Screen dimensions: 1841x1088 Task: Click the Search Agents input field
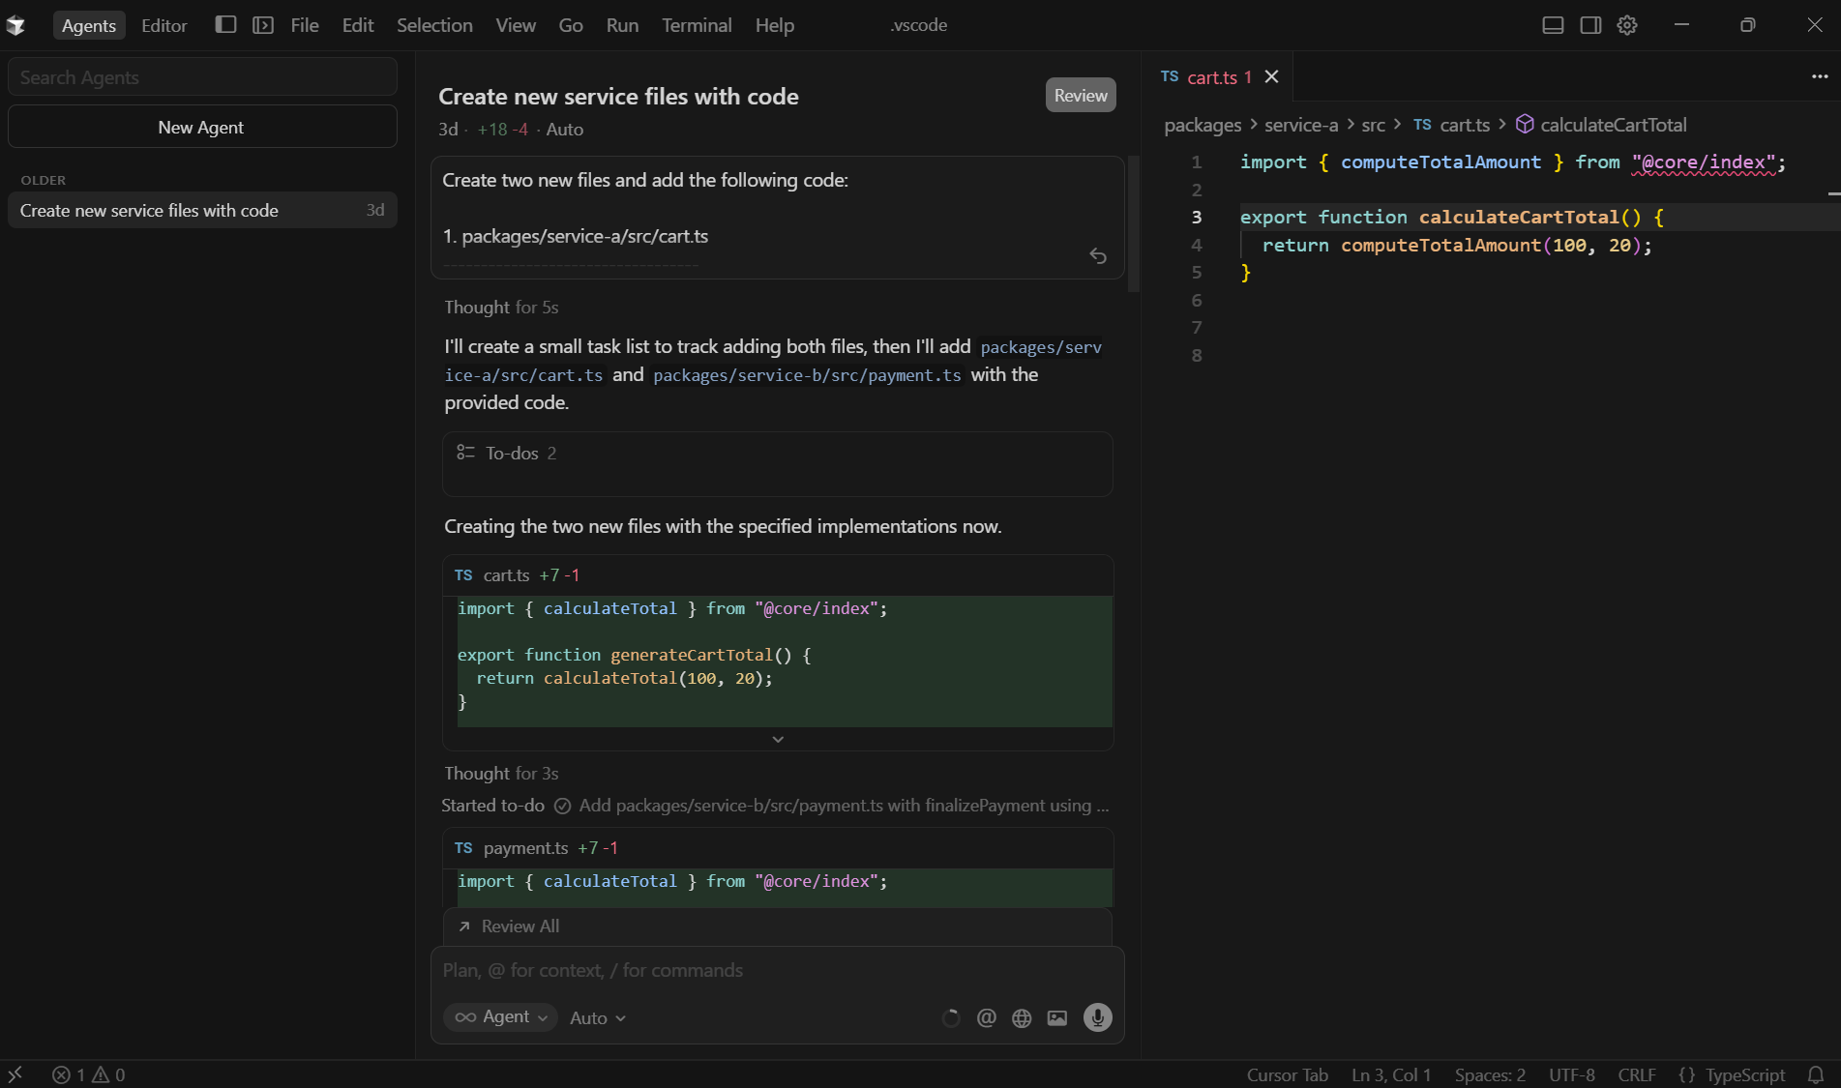(x=202, y=76)
